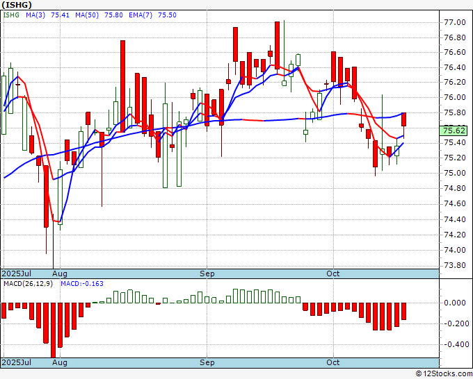Click the 74.60 price axis label
Viewport: 473px width, 379px height.
coord(455,204)
